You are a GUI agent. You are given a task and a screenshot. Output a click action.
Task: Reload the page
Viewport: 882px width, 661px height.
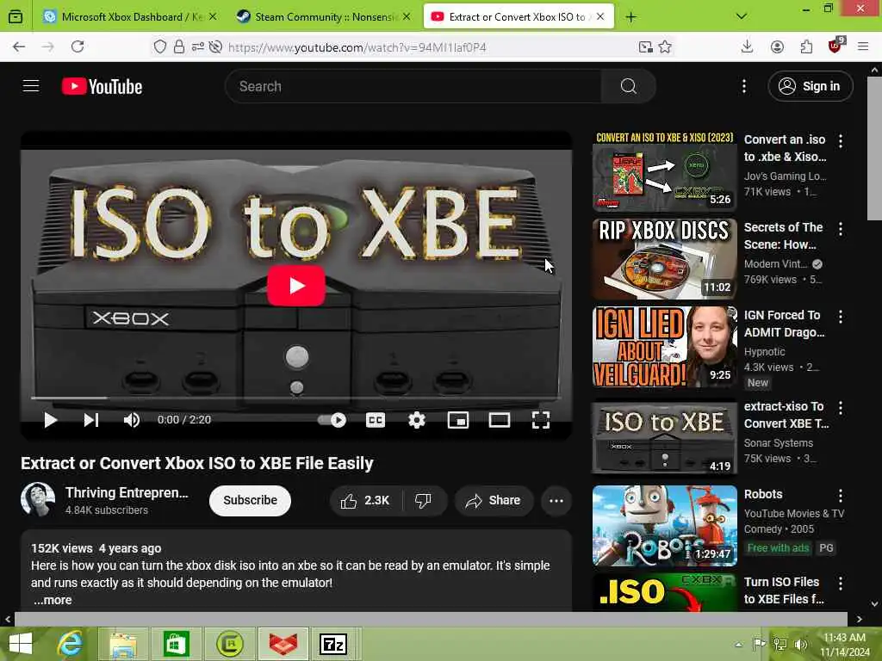[78, 46]
